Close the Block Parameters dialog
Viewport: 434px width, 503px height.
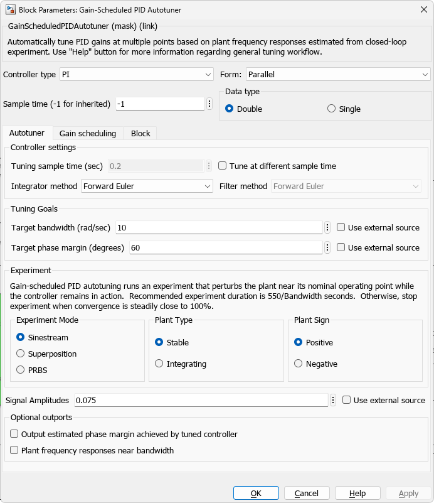tap(419, 9)
